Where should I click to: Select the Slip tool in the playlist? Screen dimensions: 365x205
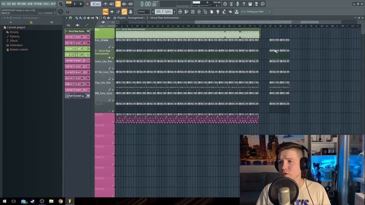[92, 18]
